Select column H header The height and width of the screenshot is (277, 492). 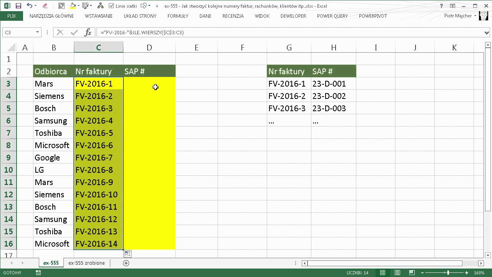pyautogui.click(x=334, y=47)
